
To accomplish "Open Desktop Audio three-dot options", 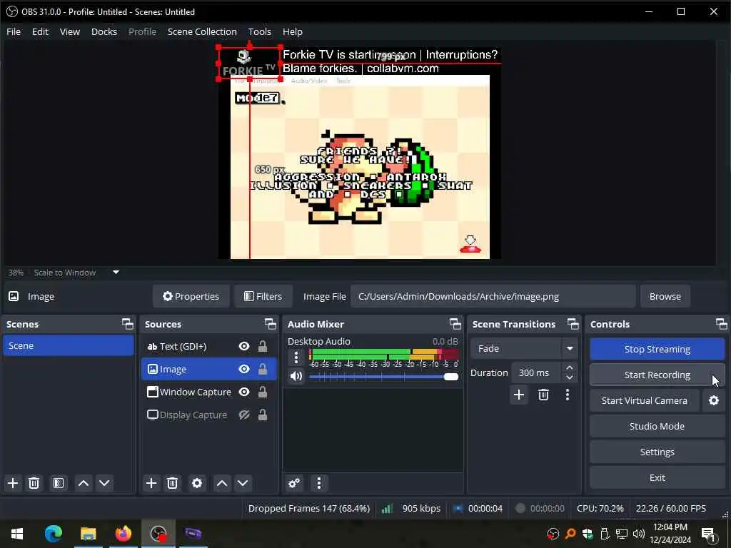I will [x=296, y=357].
